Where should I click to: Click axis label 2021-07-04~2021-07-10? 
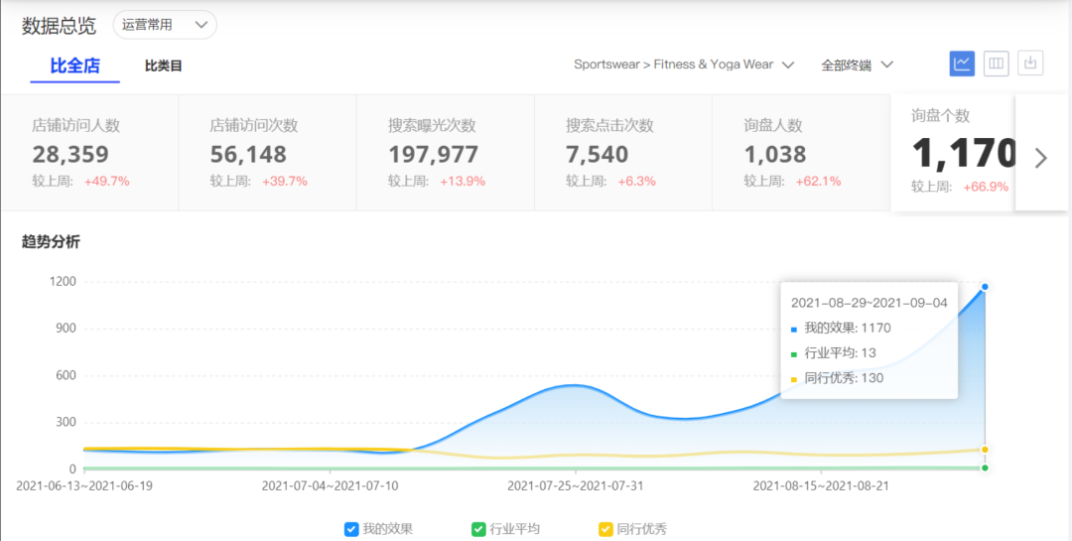tap(330, 486)
